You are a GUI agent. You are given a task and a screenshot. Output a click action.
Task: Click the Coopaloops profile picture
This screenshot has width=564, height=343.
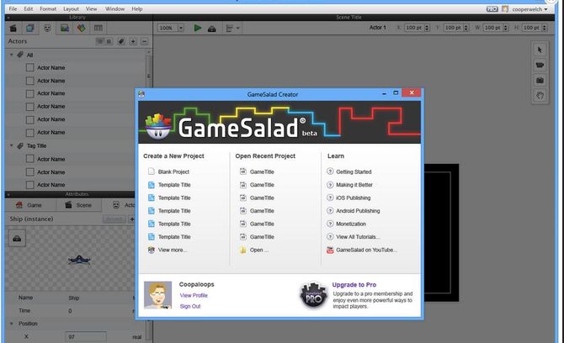click(158, 295)
